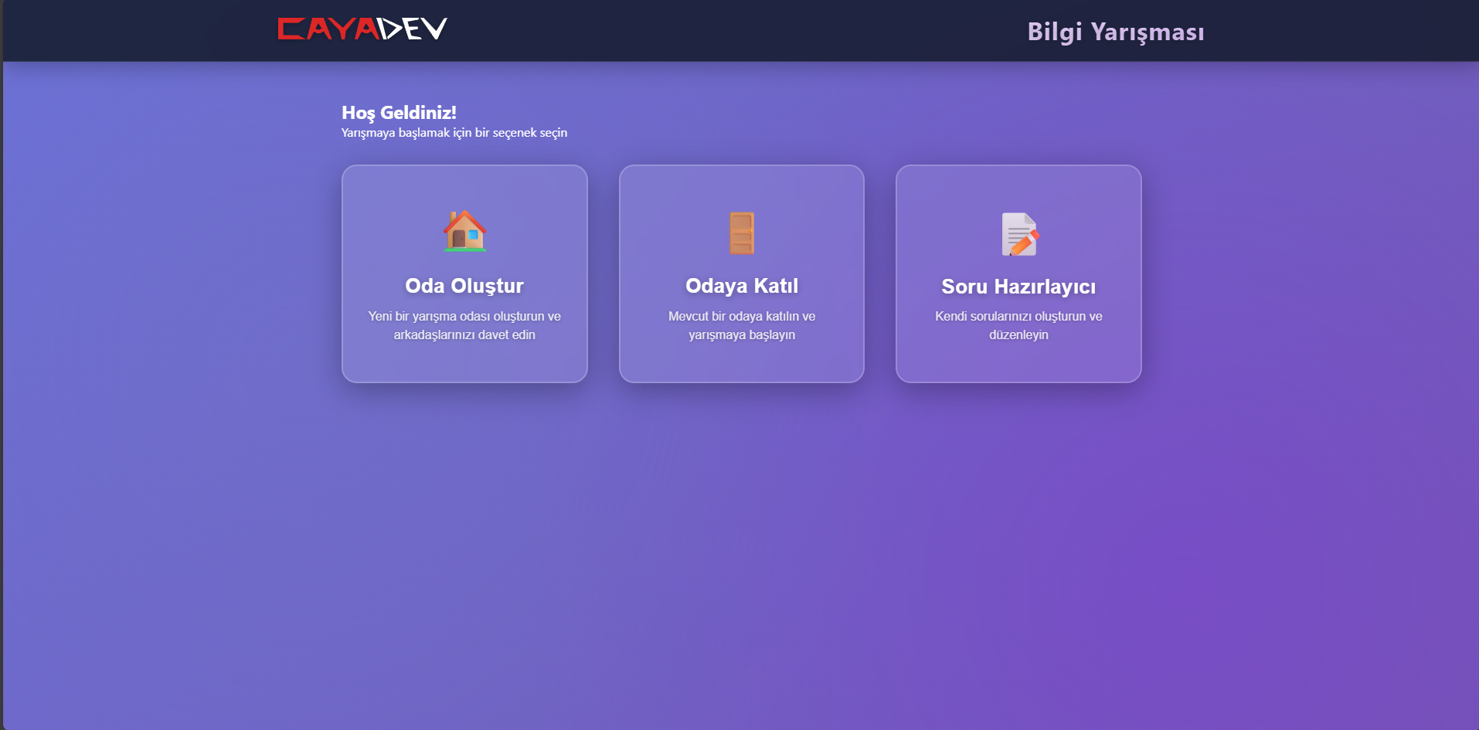Click the navy header bar between logo and title
The height and width of the screenshot is (730, 1479).
click(734, 31)
